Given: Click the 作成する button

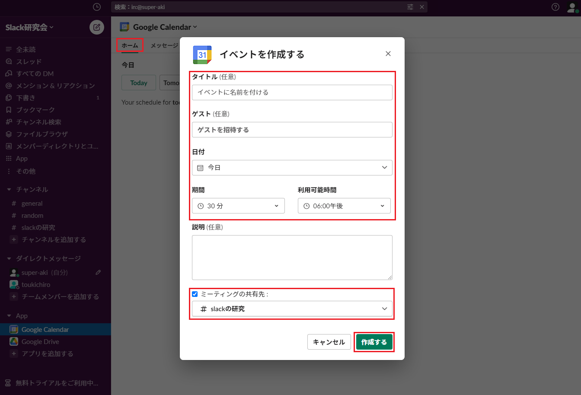Looking at the screenshot, I should coord(374,342).
